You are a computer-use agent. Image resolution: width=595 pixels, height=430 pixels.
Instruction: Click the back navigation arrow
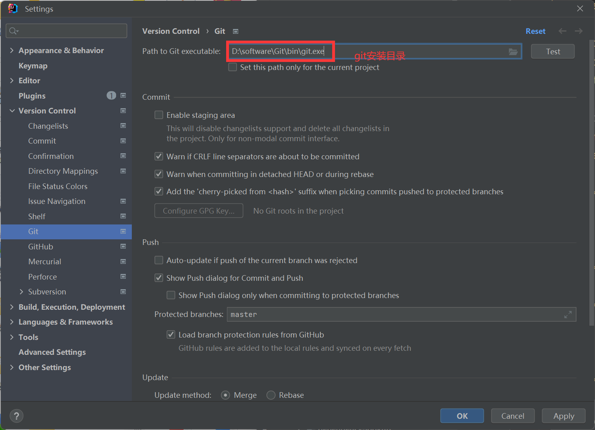[x=562, y=31]
